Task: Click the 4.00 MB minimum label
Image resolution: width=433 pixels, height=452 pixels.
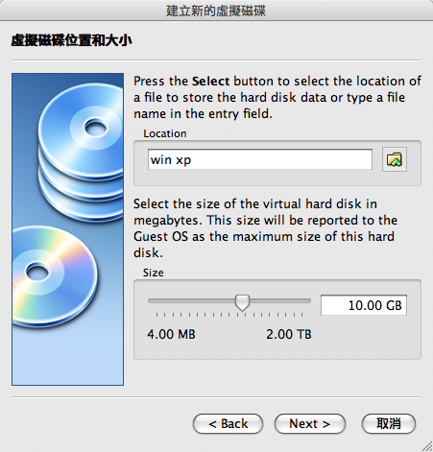Action: [171, 334]
